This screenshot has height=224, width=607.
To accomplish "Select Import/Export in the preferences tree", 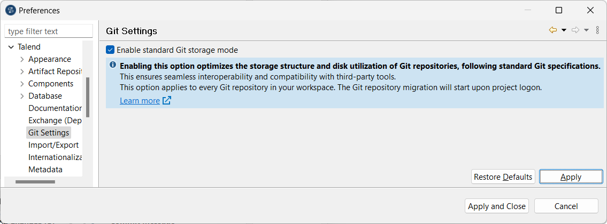I will point(53,145).
